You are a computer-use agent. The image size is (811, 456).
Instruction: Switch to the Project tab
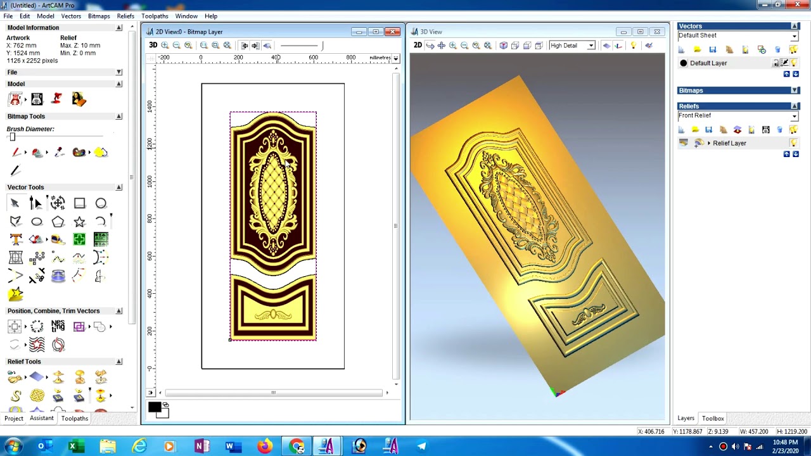click(14, 419)
